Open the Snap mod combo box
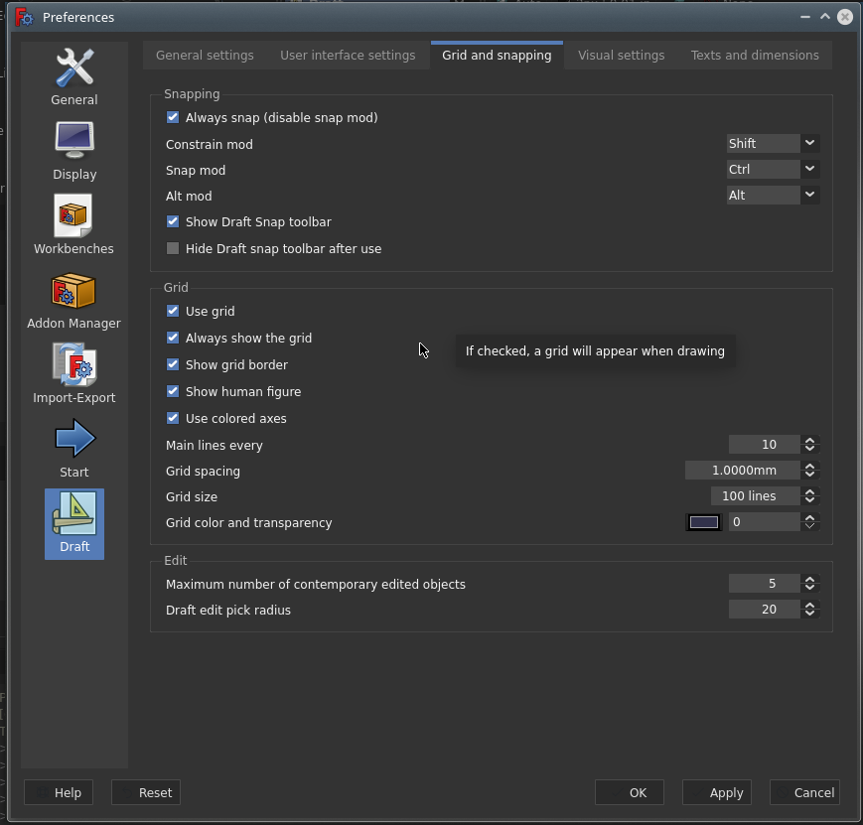This screenshot has height=825, width=863. (x=773, y=170)
